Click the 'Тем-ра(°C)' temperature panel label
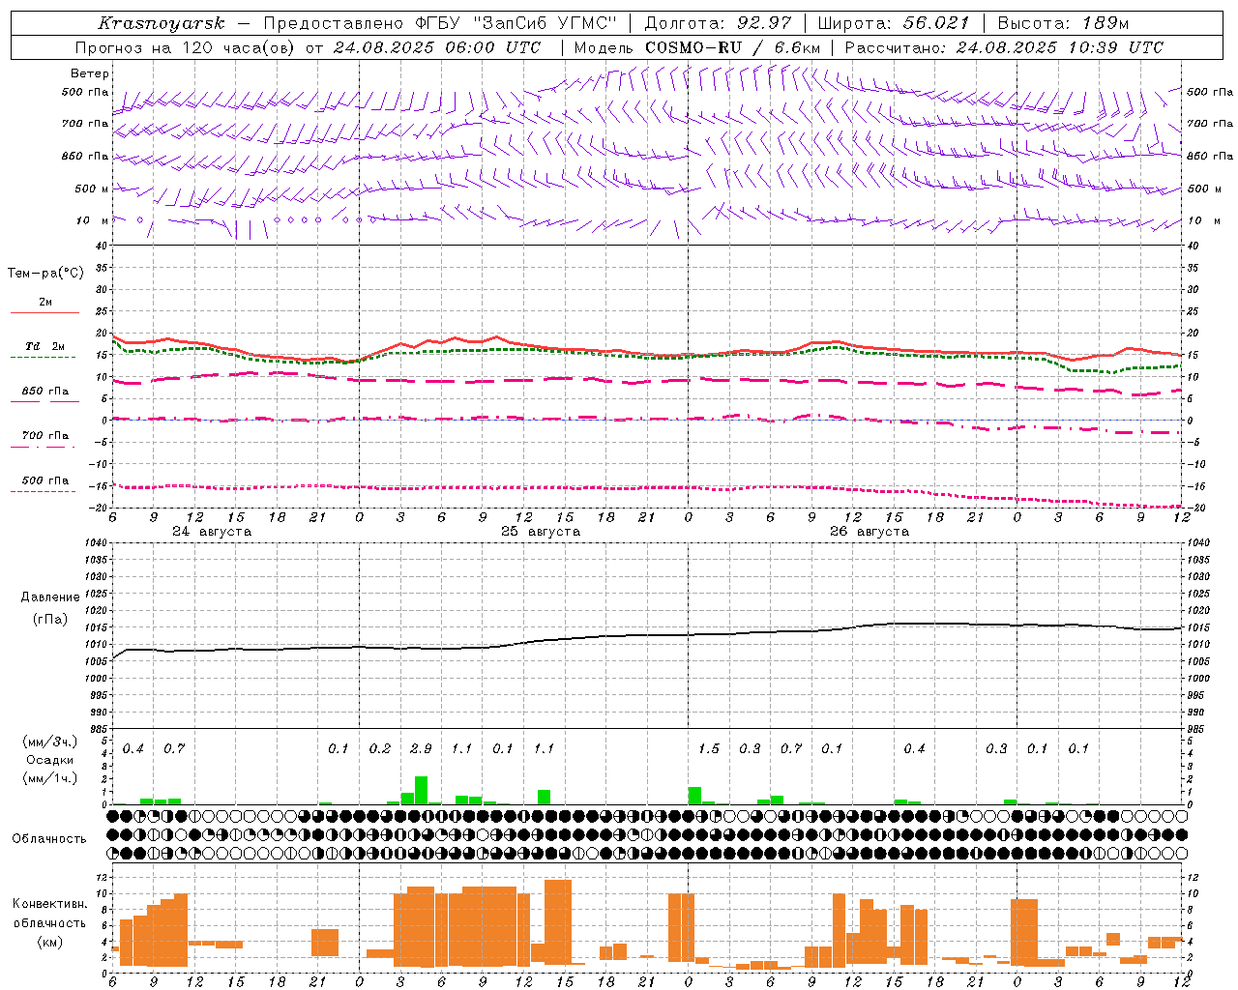 [x=45, y=274]
